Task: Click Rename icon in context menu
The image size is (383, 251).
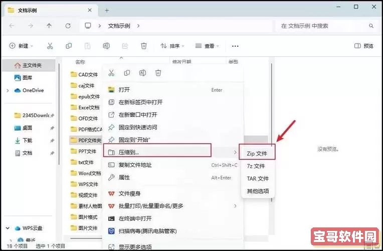Action: pyautogui.click(x=143, y=73)
